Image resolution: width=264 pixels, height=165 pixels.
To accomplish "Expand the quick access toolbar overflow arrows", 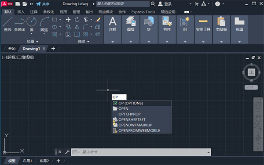I will (32, 4).
